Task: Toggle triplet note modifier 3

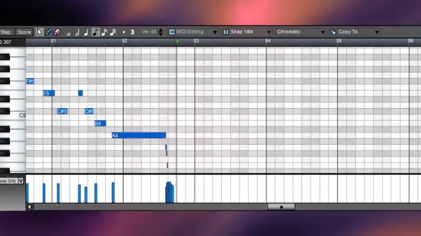Action: [x=132, y=32]
